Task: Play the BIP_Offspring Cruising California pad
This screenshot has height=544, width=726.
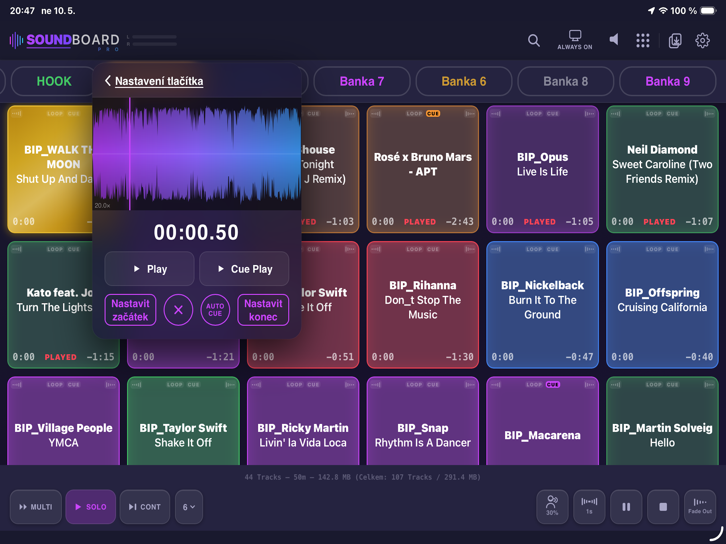Action: tap(662, 304)
